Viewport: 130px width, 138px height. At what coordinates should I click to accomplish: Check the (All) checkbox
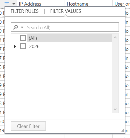pos(23,38)
